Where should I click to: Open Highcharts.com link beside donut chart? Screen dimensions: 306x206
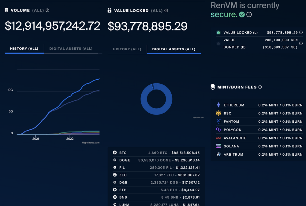click(x=198, y=117)
